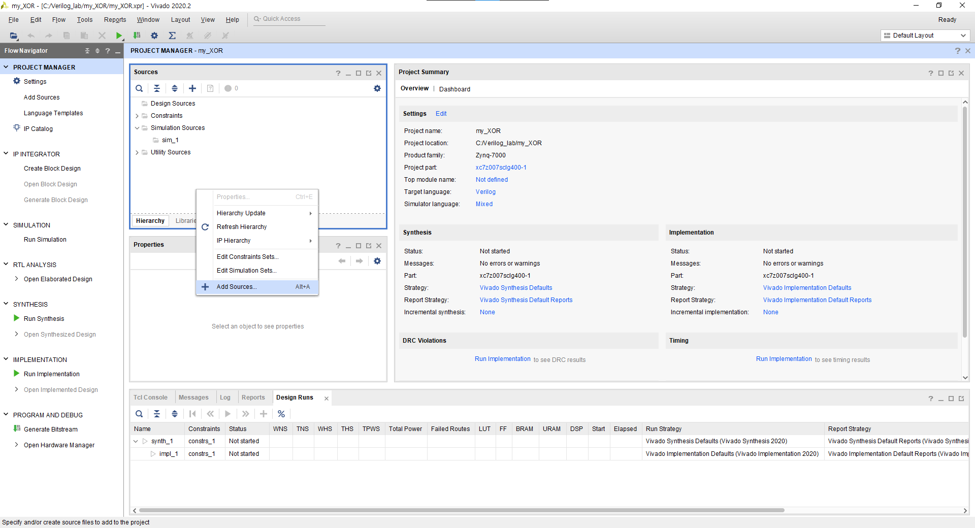Click the Quick Access search field
This screenshot has height=528, width=975.
pyautogui.click(x=288, y=19)
